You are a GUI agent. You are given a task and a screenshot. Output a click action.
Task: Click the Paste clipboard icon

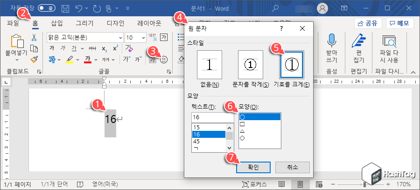17,41
